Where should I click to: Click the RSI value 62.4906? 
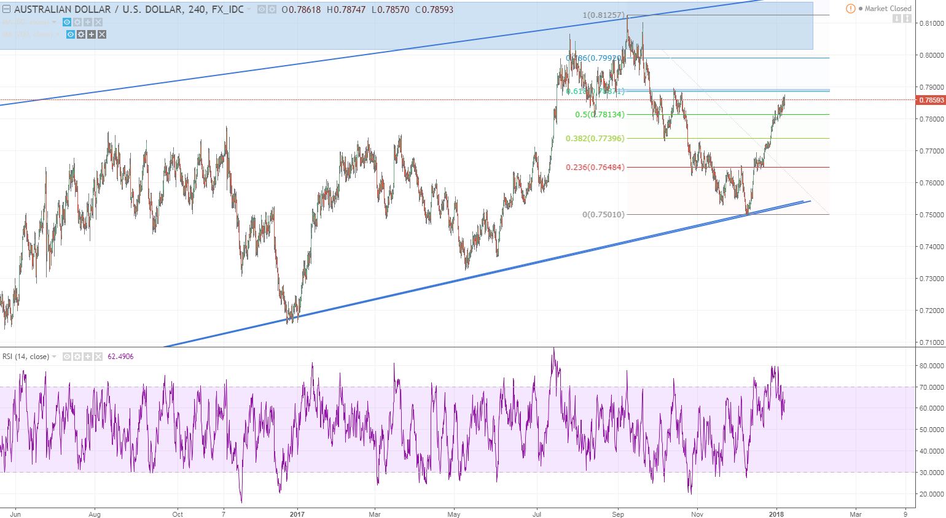[120, 357]
